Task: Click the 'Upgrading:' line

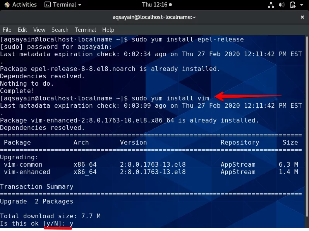Action: point(19,157)
